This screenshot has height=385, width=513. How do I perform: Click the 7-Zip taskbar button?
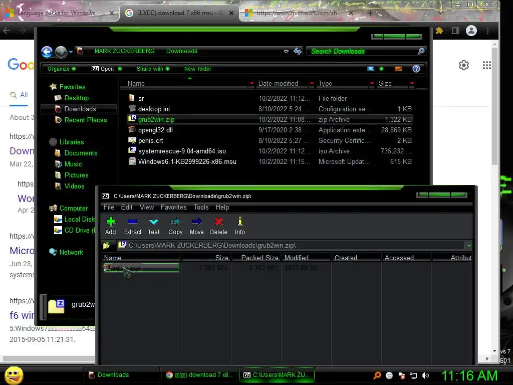(x=277, y=375)
